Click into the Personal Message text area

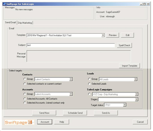(79, 56)
